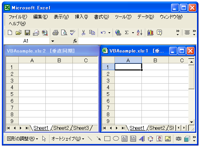Open the 挿入 menu

coord(81,17)
